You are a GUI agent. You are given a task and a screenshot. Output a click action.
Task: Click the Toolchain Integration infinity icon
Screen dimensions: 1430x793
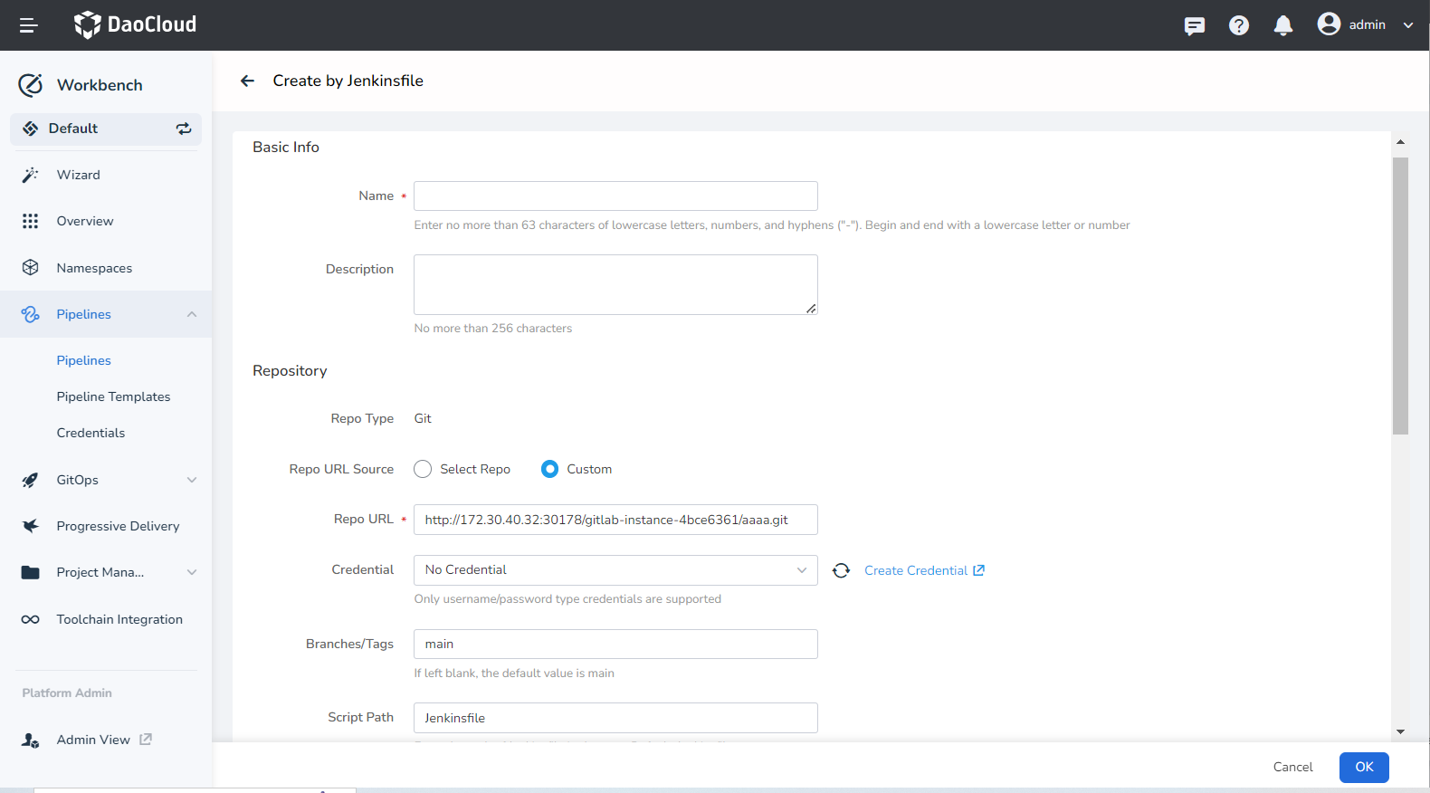click(30, 619)
